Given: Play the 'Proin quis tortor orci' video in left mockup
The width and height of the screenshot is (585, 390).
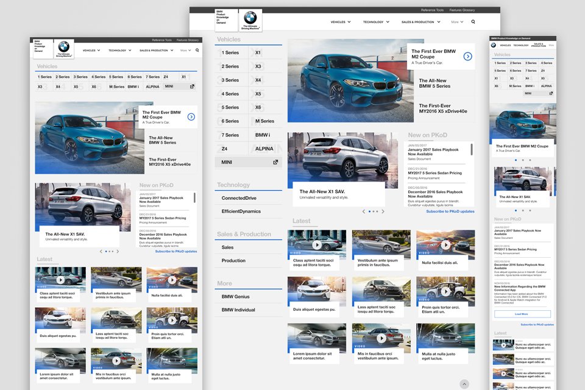Looking at the screenshot, I should pos(172,320).
